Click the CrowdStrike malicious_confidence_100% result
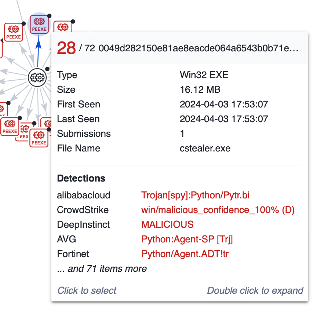This screenshot has height=311, width=320. [x=218, y=210]
